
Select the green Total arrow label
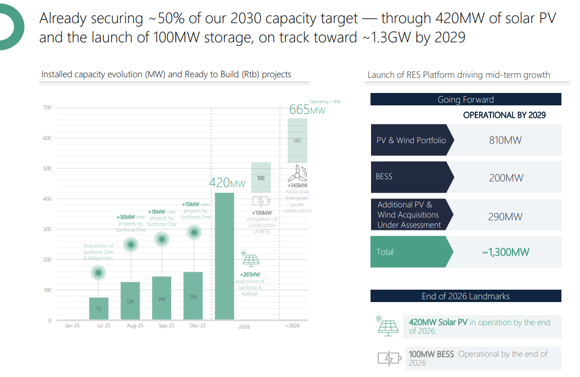(411, 252)
